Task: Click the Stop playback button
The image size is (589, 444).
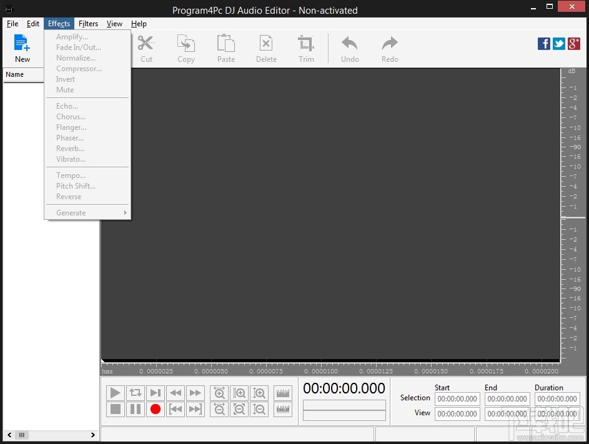Action: [116, 409]
